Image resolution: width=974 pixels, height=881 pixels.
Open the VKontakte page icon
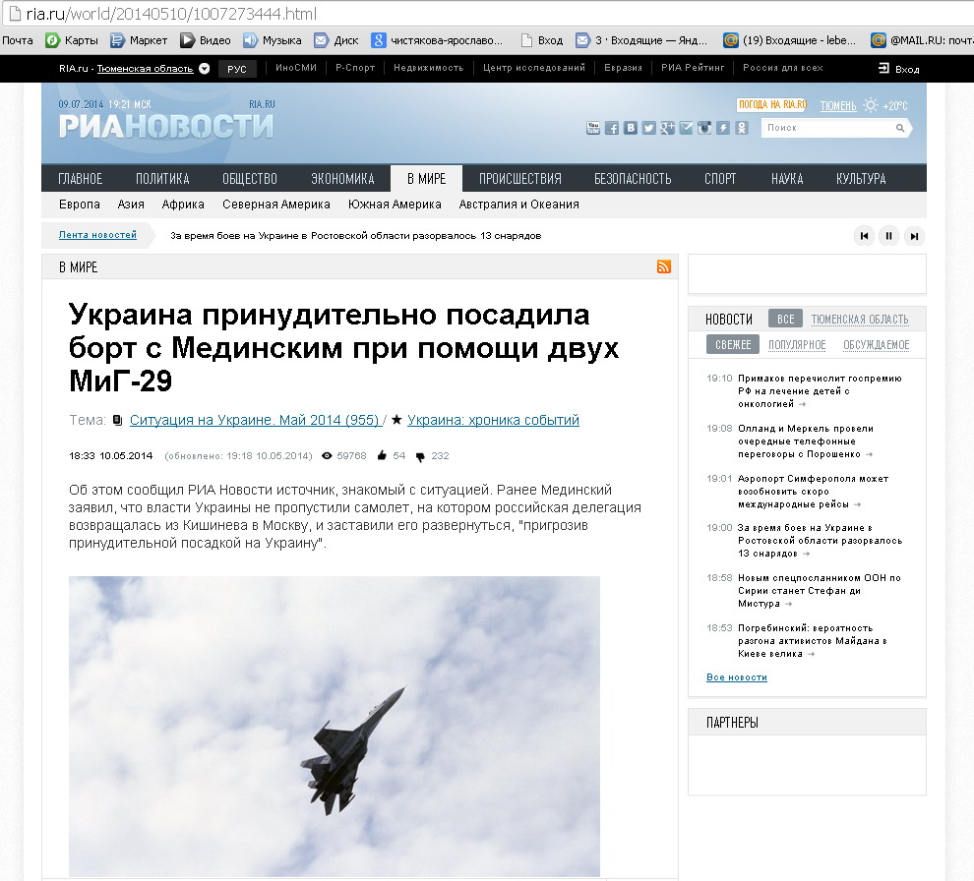click(x=631, y=128)
